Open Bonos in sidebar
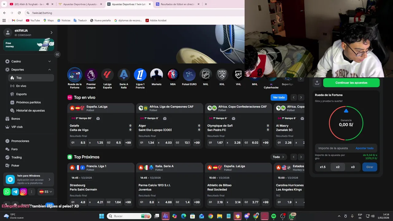Viewport: 393px width, 221px height. [29, 119]
